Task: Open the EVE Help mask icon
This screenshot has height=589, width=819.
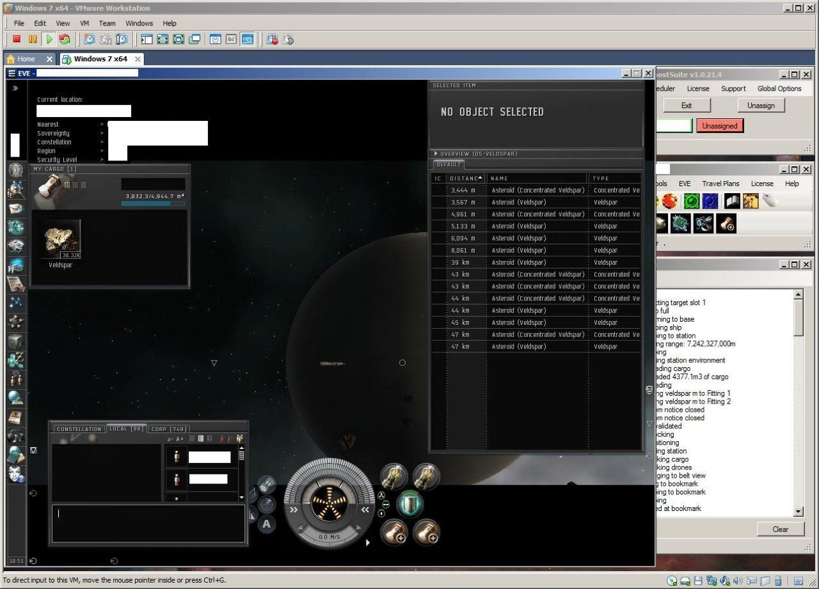Action: tap(17, 474)
